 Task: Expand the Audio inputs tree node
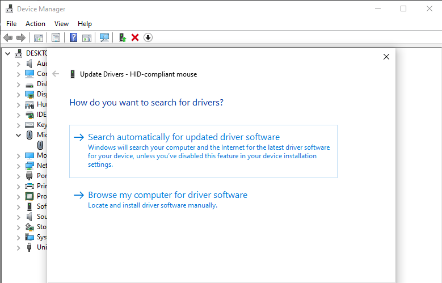pos(18,64)
